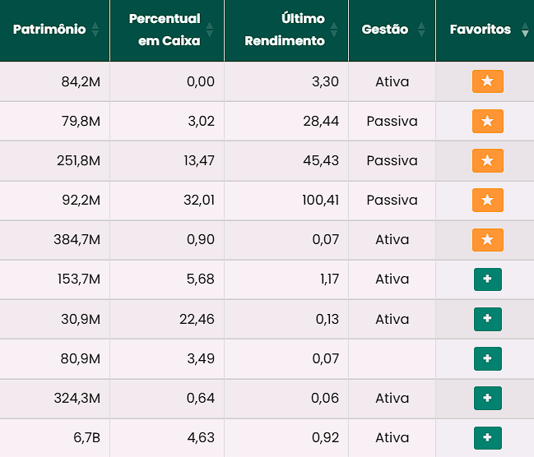Sort by Percentual em Caixa arrows
This screenshot has height=457, width=534.
coord(209,30)
